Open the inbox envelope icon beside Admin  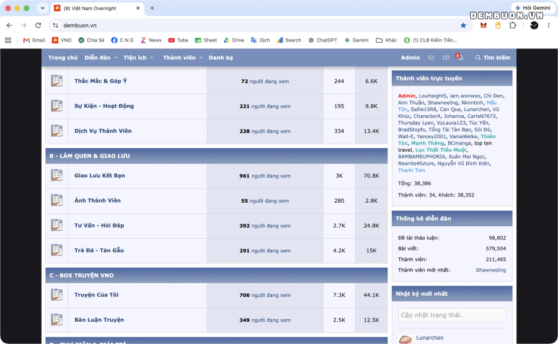pyautogui.click(x=431, y=58)
